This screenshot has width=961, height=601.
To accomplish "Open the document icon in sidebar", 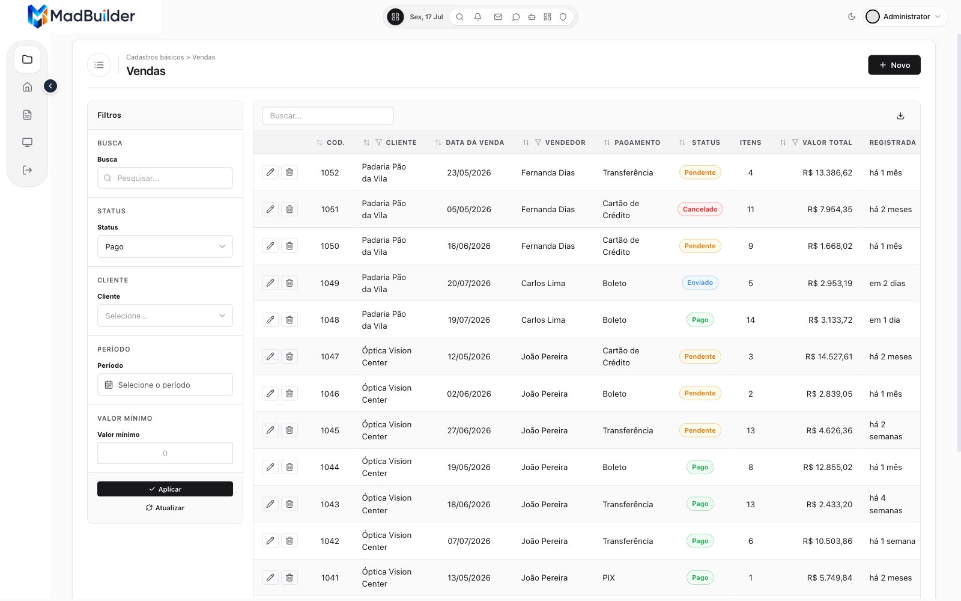I will click(x=27, y=115).
